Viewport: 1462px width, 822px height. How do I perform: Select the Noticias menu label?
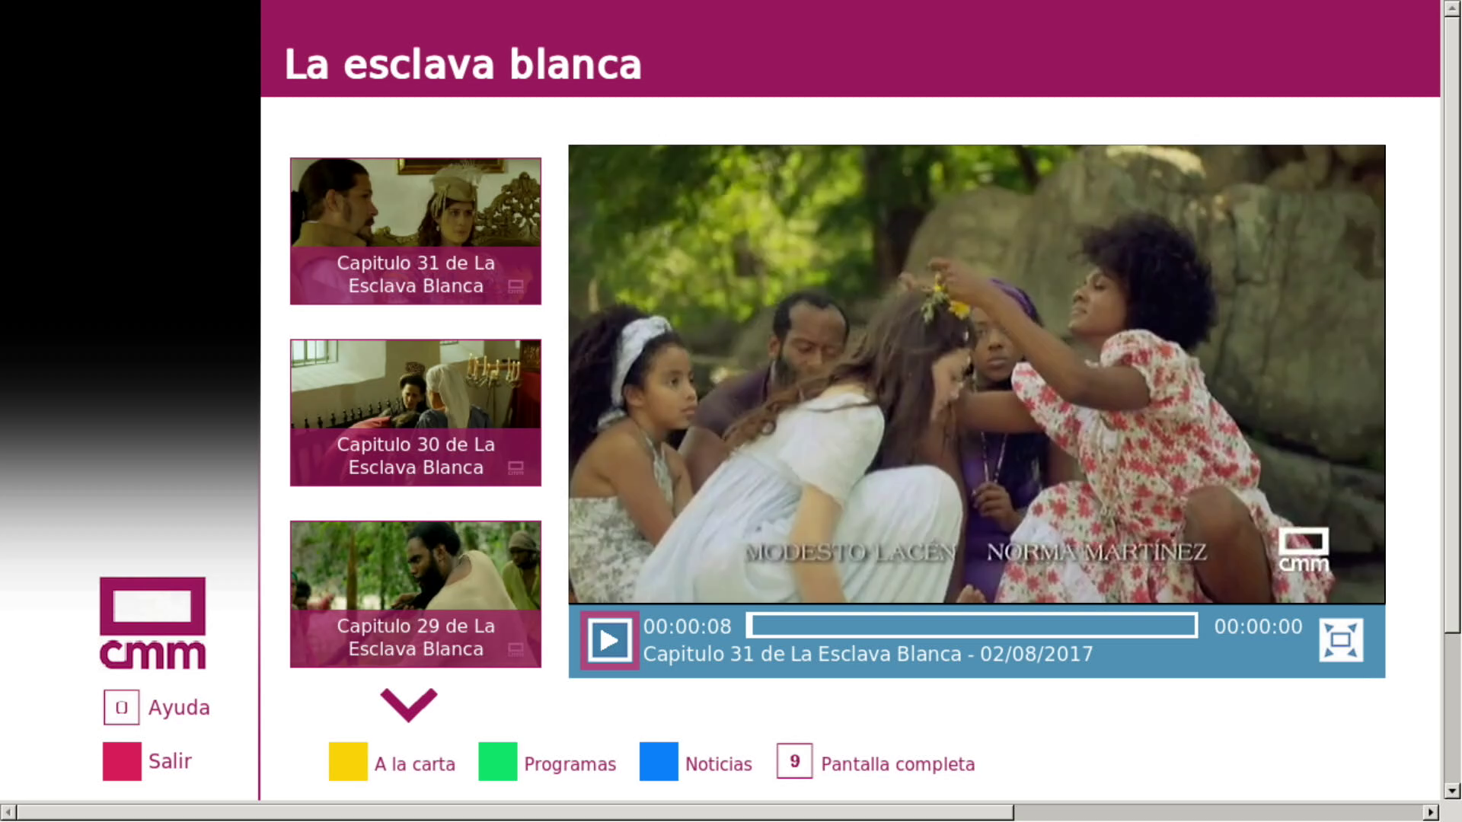(718, 764)
